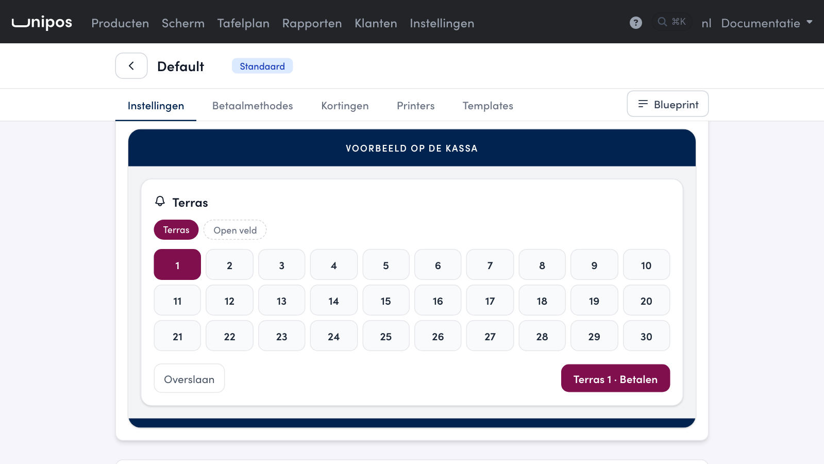Expand the Documentatie account dropdown

pyautogui.click(x=766, y=23)
